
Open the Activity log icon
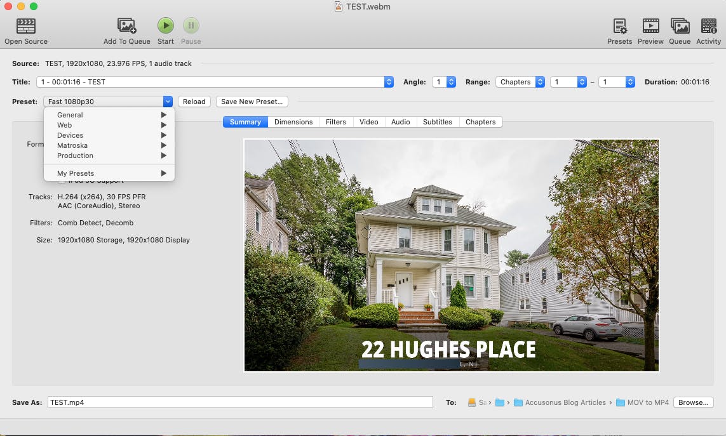pyautogui.click(x=708, y=26)
